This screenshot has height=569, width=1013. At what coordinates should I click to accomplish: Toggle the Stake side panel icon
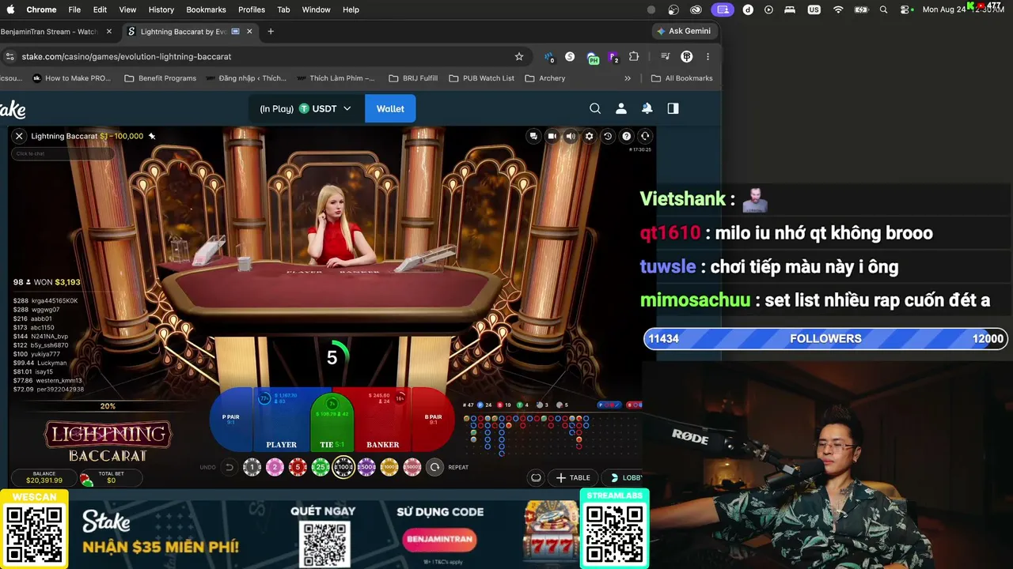[x=673, y=108]
